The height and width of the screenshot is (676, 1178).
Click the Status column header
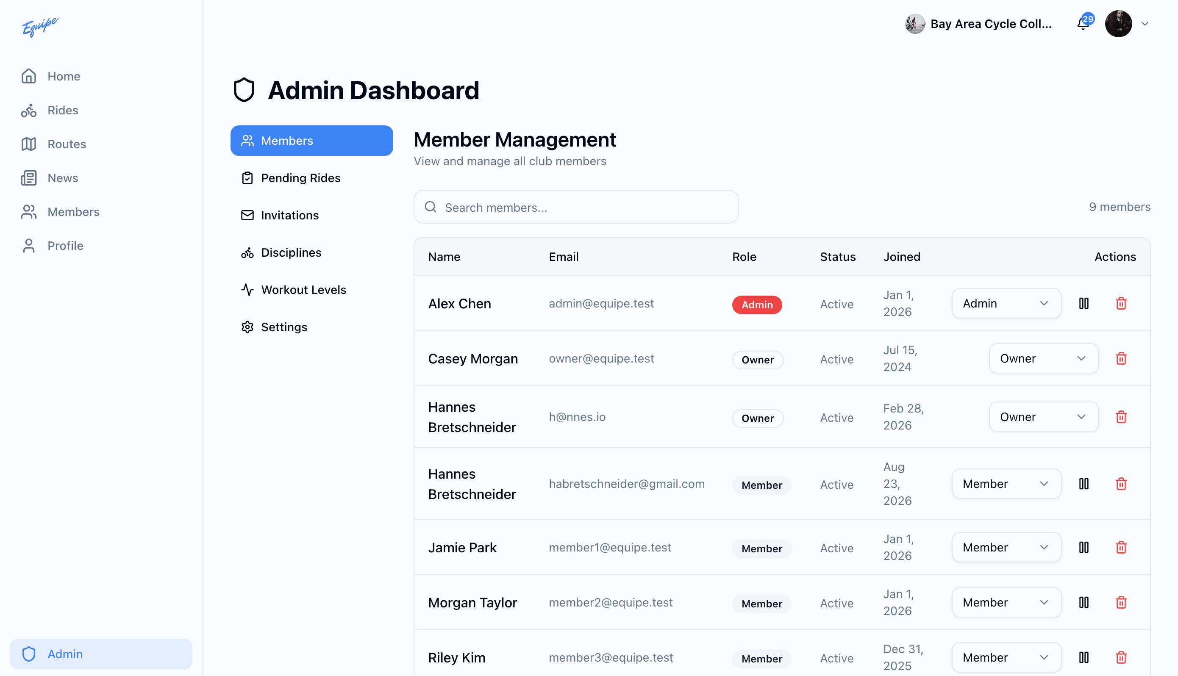click(837, 257)
